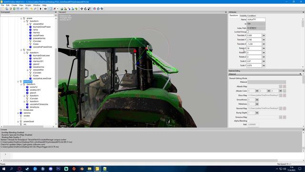Expand silownikRot under the prawe transform

point(28,24)
